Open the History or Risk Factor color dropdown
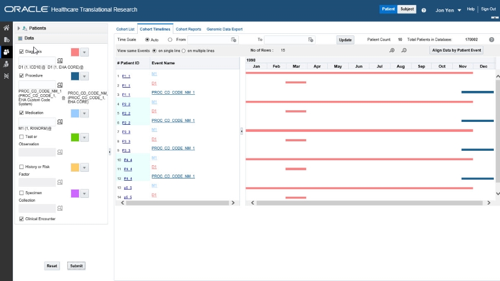The width and height of the screenshot is (500, 281). click(x=84, y=167)
